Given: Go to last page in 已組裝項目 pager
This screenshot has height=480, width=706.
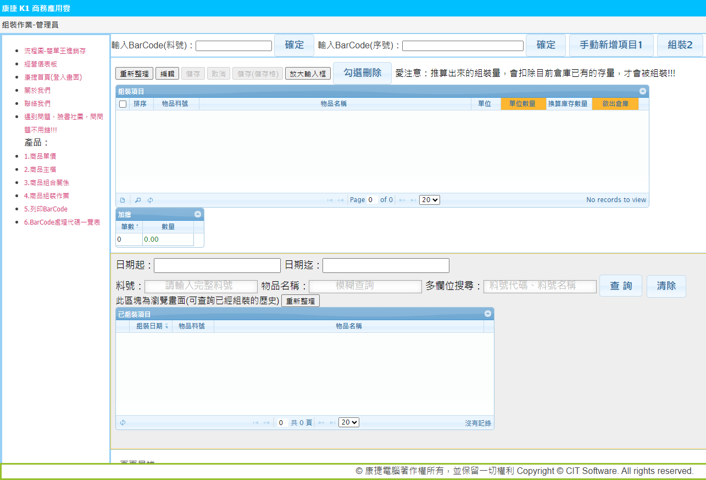Looking at the screenshot, I should (332, 422).
